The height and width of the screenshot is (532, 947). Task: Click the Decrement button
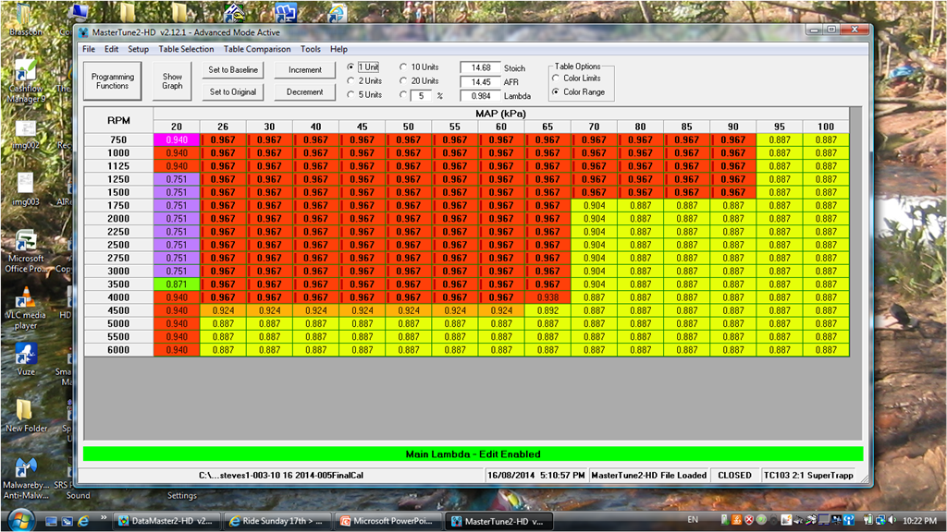coord(305,92)
